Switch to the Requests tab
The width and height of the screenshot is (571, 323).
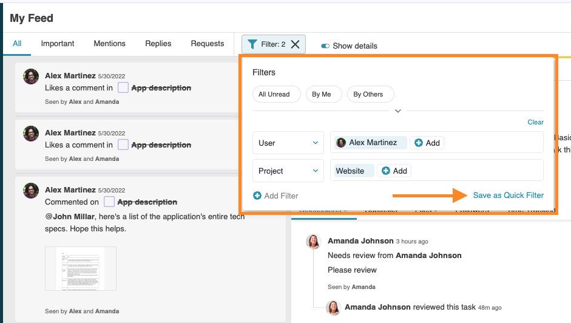[x=207, y=44]
